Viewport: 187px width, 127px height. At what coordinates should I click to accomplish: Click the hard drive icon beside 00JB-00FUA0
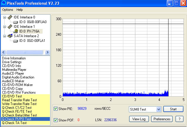(16, 22)
